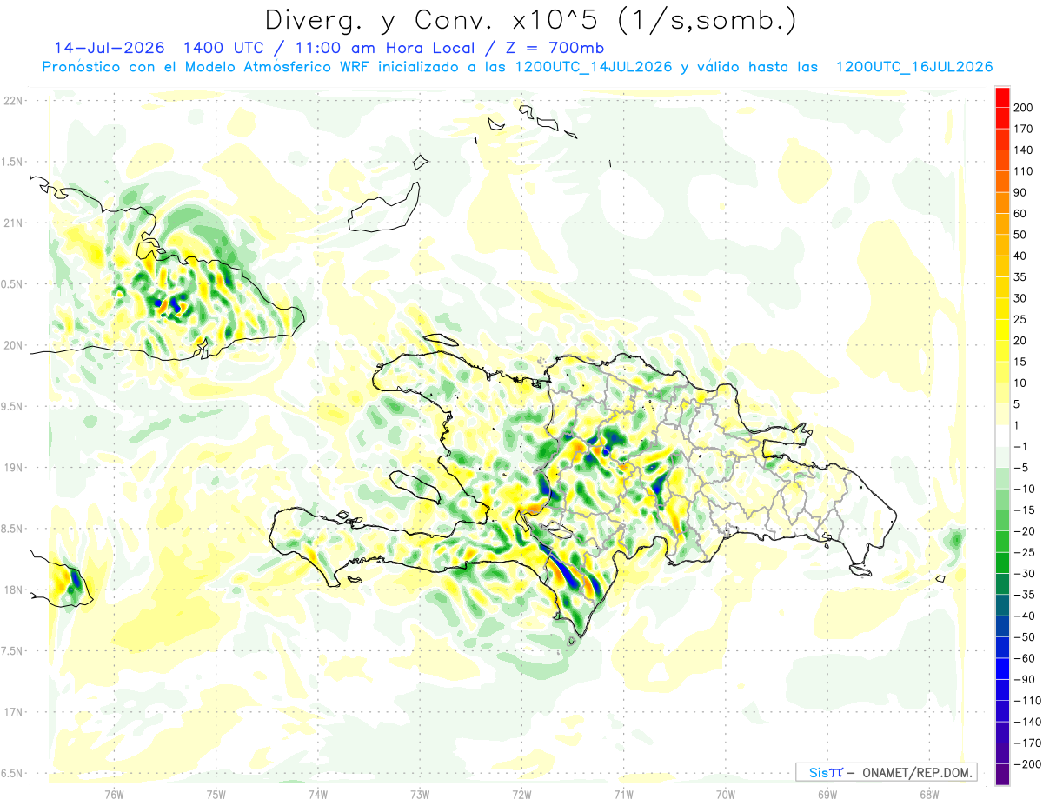Click the blue swatch between -60 and -90
The height and width of the screenshot is (806, 1043).
1003,669
